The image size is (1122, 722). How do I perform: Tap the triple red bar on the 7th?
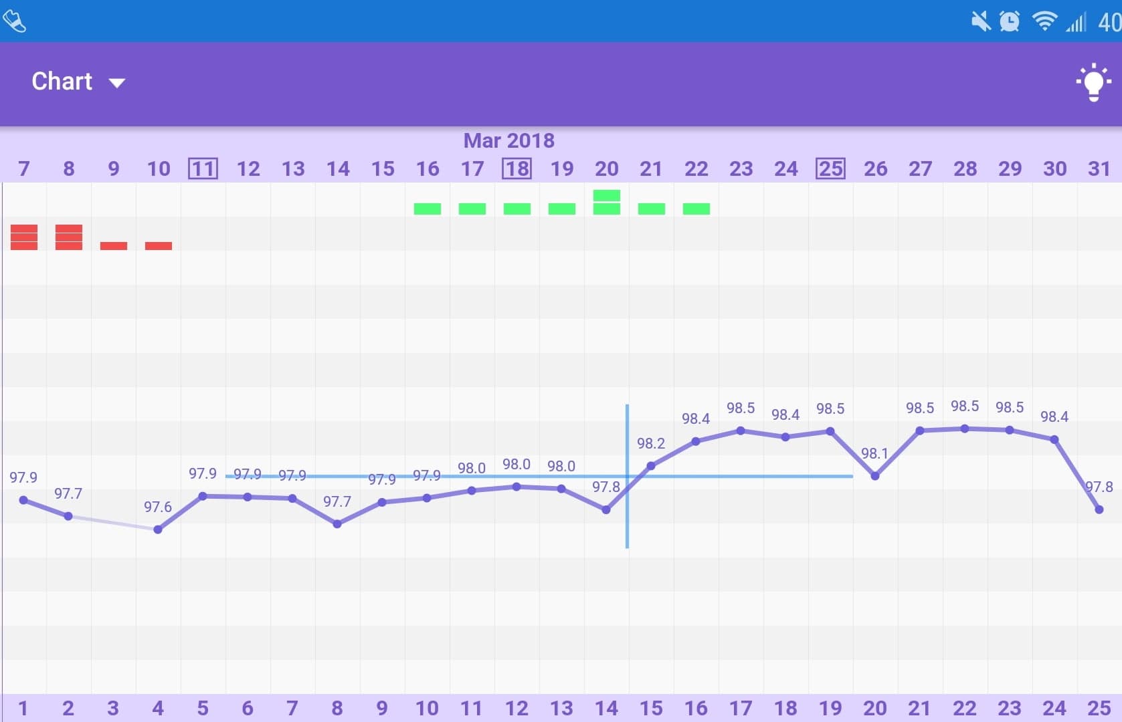(24, 237)
